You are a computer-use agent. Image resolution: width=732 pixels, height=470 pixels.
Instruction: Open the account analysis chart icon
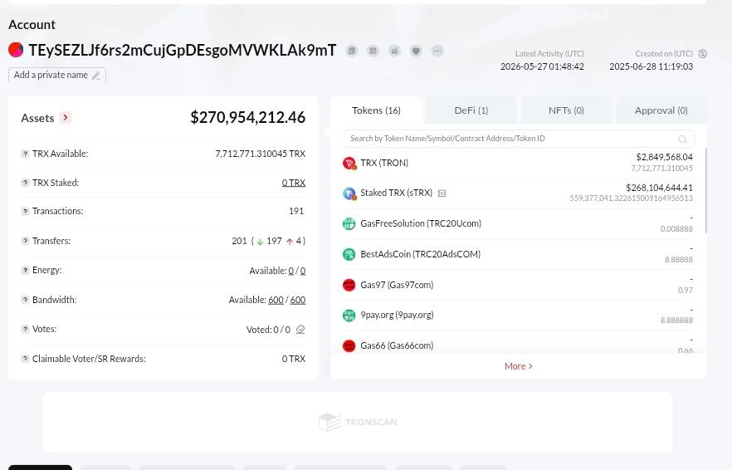coord(394,51)
